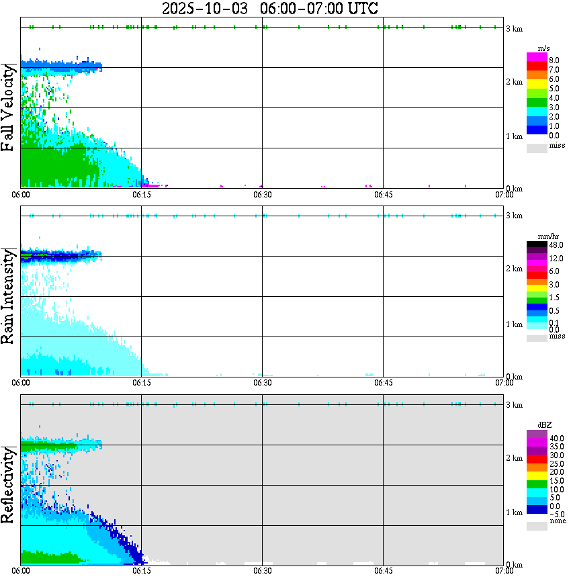Pick the magenta 35.0 dBZ reflectivity swatch
The width and height of the screenshot is (571, 583).
tap(537, 442)
